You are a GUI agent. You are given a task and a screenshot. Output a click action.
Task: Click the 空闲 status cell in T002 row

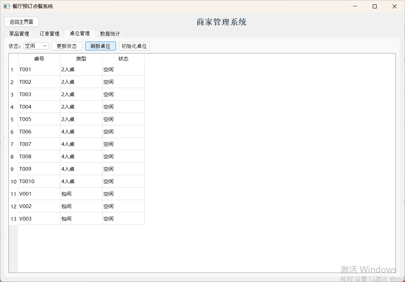(x=123, y=82)
